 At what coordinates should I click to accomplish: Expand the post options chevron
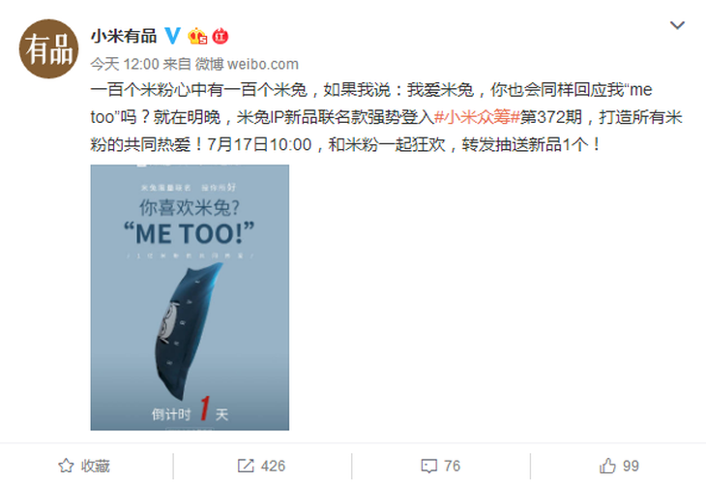[x=677, y=25]
